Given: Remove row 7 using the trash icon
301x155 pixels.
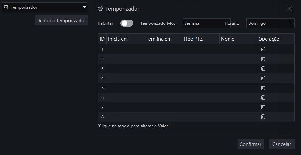Looking at the screenshot, I should click(263, 107).
